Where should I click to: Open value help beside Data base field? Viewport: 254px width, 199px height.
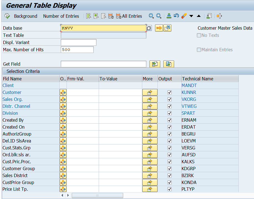(x=149, y=28)
